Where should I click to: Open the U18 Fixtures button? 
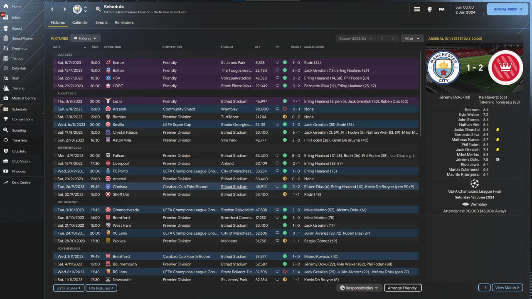pos(101,288)
